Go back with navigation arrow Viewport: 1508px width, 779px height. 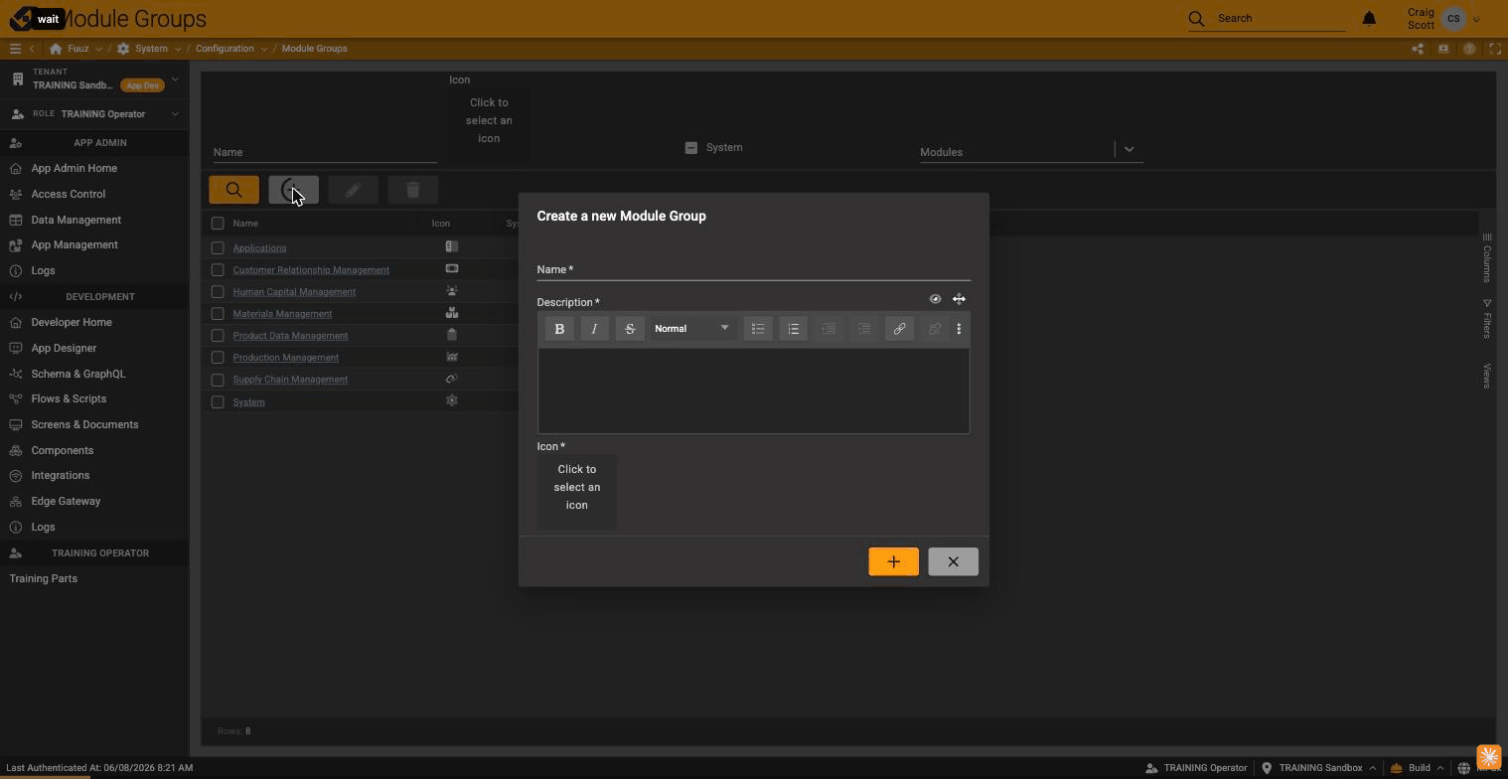click(32, 49)
